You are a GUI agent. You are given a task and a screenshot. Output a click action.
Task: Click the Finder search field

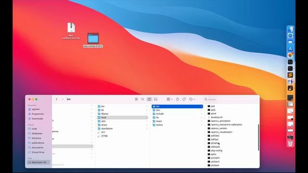(230, 99)
